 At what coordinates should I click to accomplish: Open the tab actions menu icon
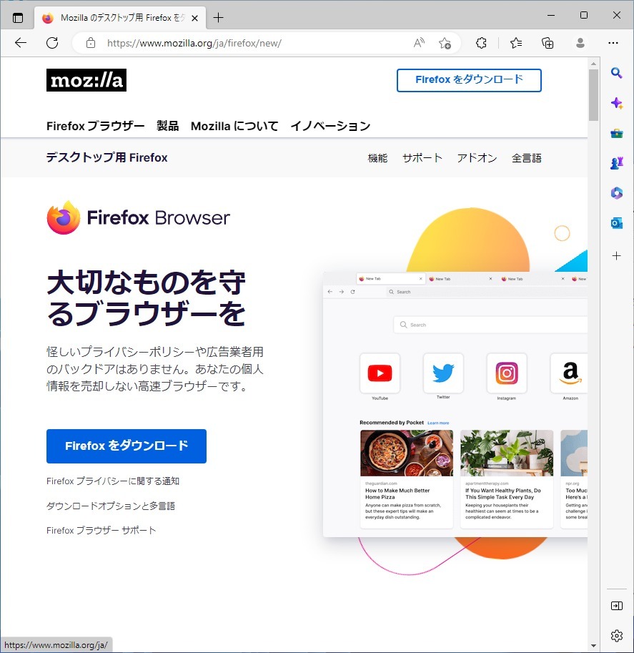(18, 18)
